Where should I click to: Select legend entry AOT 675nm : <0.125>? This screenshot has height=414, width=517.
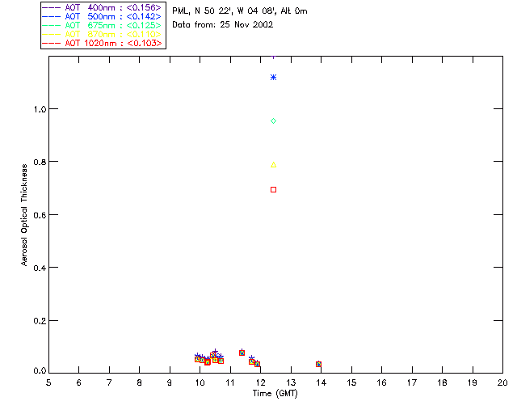click(x=102, y=25)
